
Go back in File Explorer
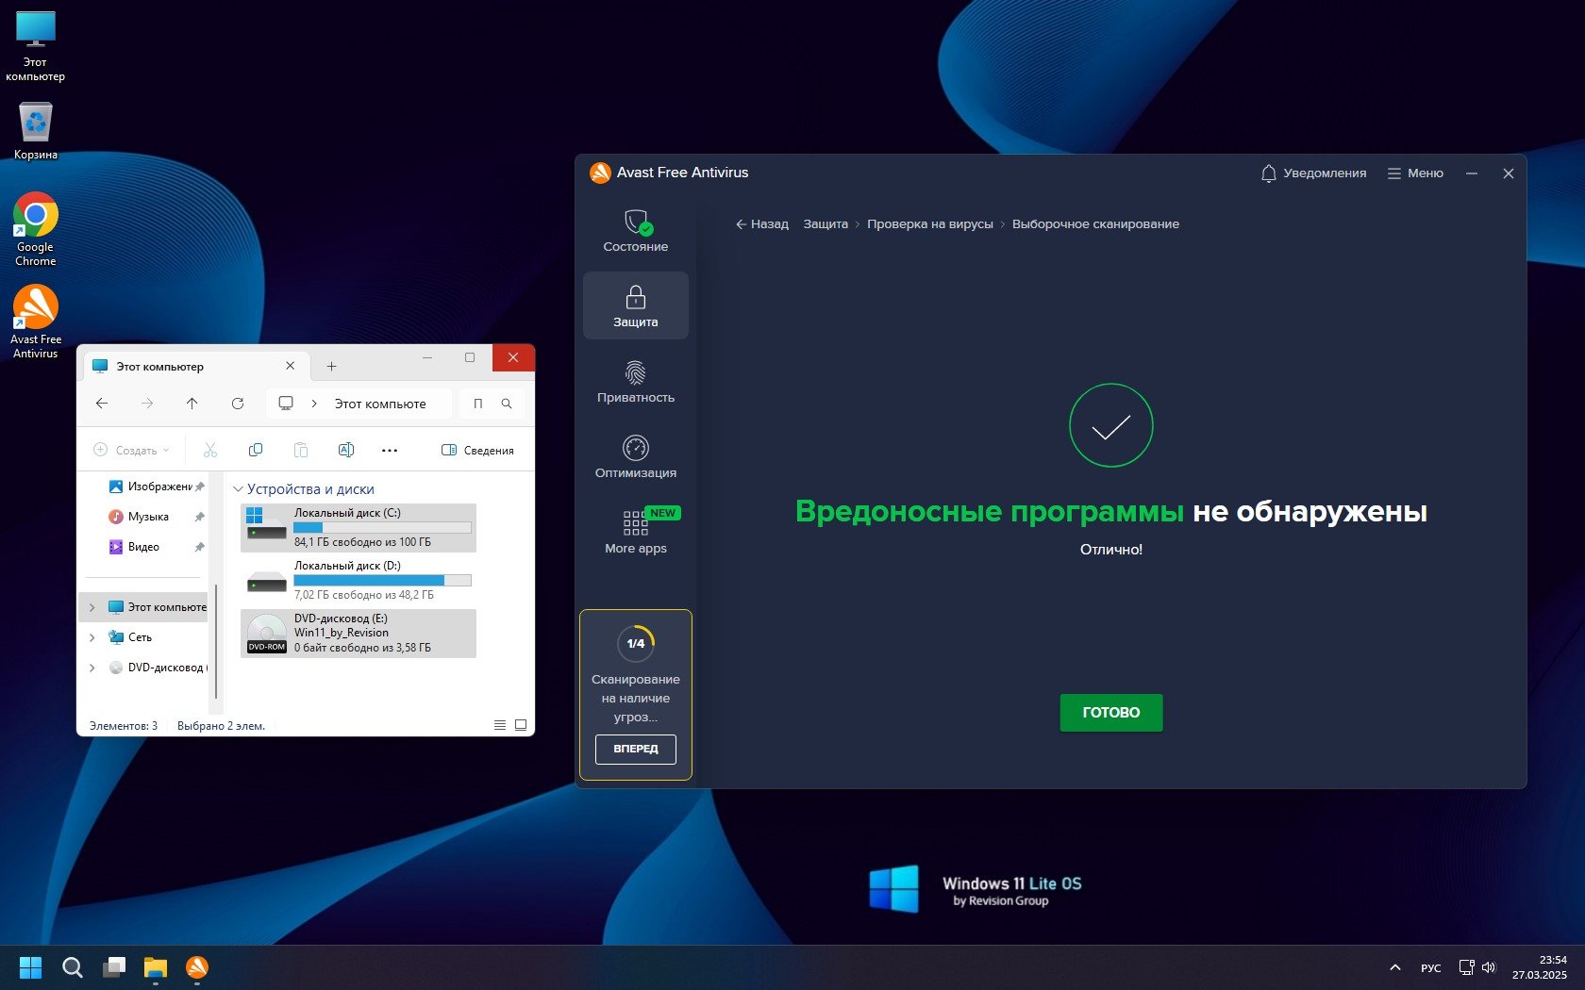tap(102, 404)
